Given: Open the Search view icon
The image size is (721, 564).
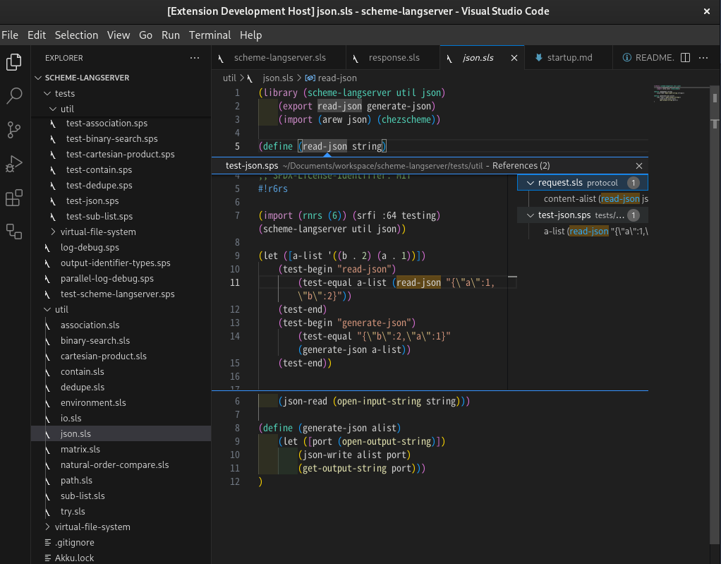Looking at the screenshot, I should (14, 96).
